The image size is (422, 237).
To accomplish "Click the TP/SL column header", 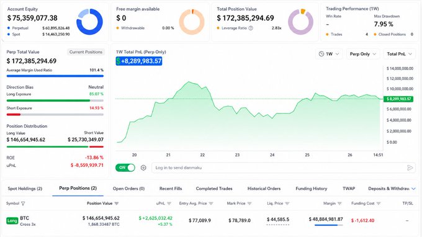I will 408,203.
